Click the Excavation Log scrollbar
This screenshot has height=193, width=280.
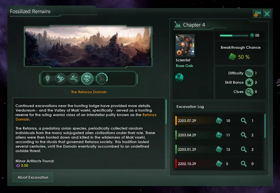pyautogui.click(x=265, y=126)
